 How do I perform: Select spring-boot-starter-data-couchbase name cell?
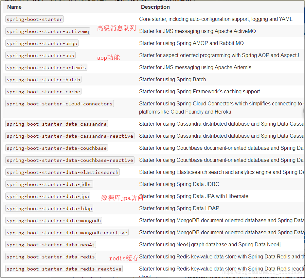[x=56, y=148]
